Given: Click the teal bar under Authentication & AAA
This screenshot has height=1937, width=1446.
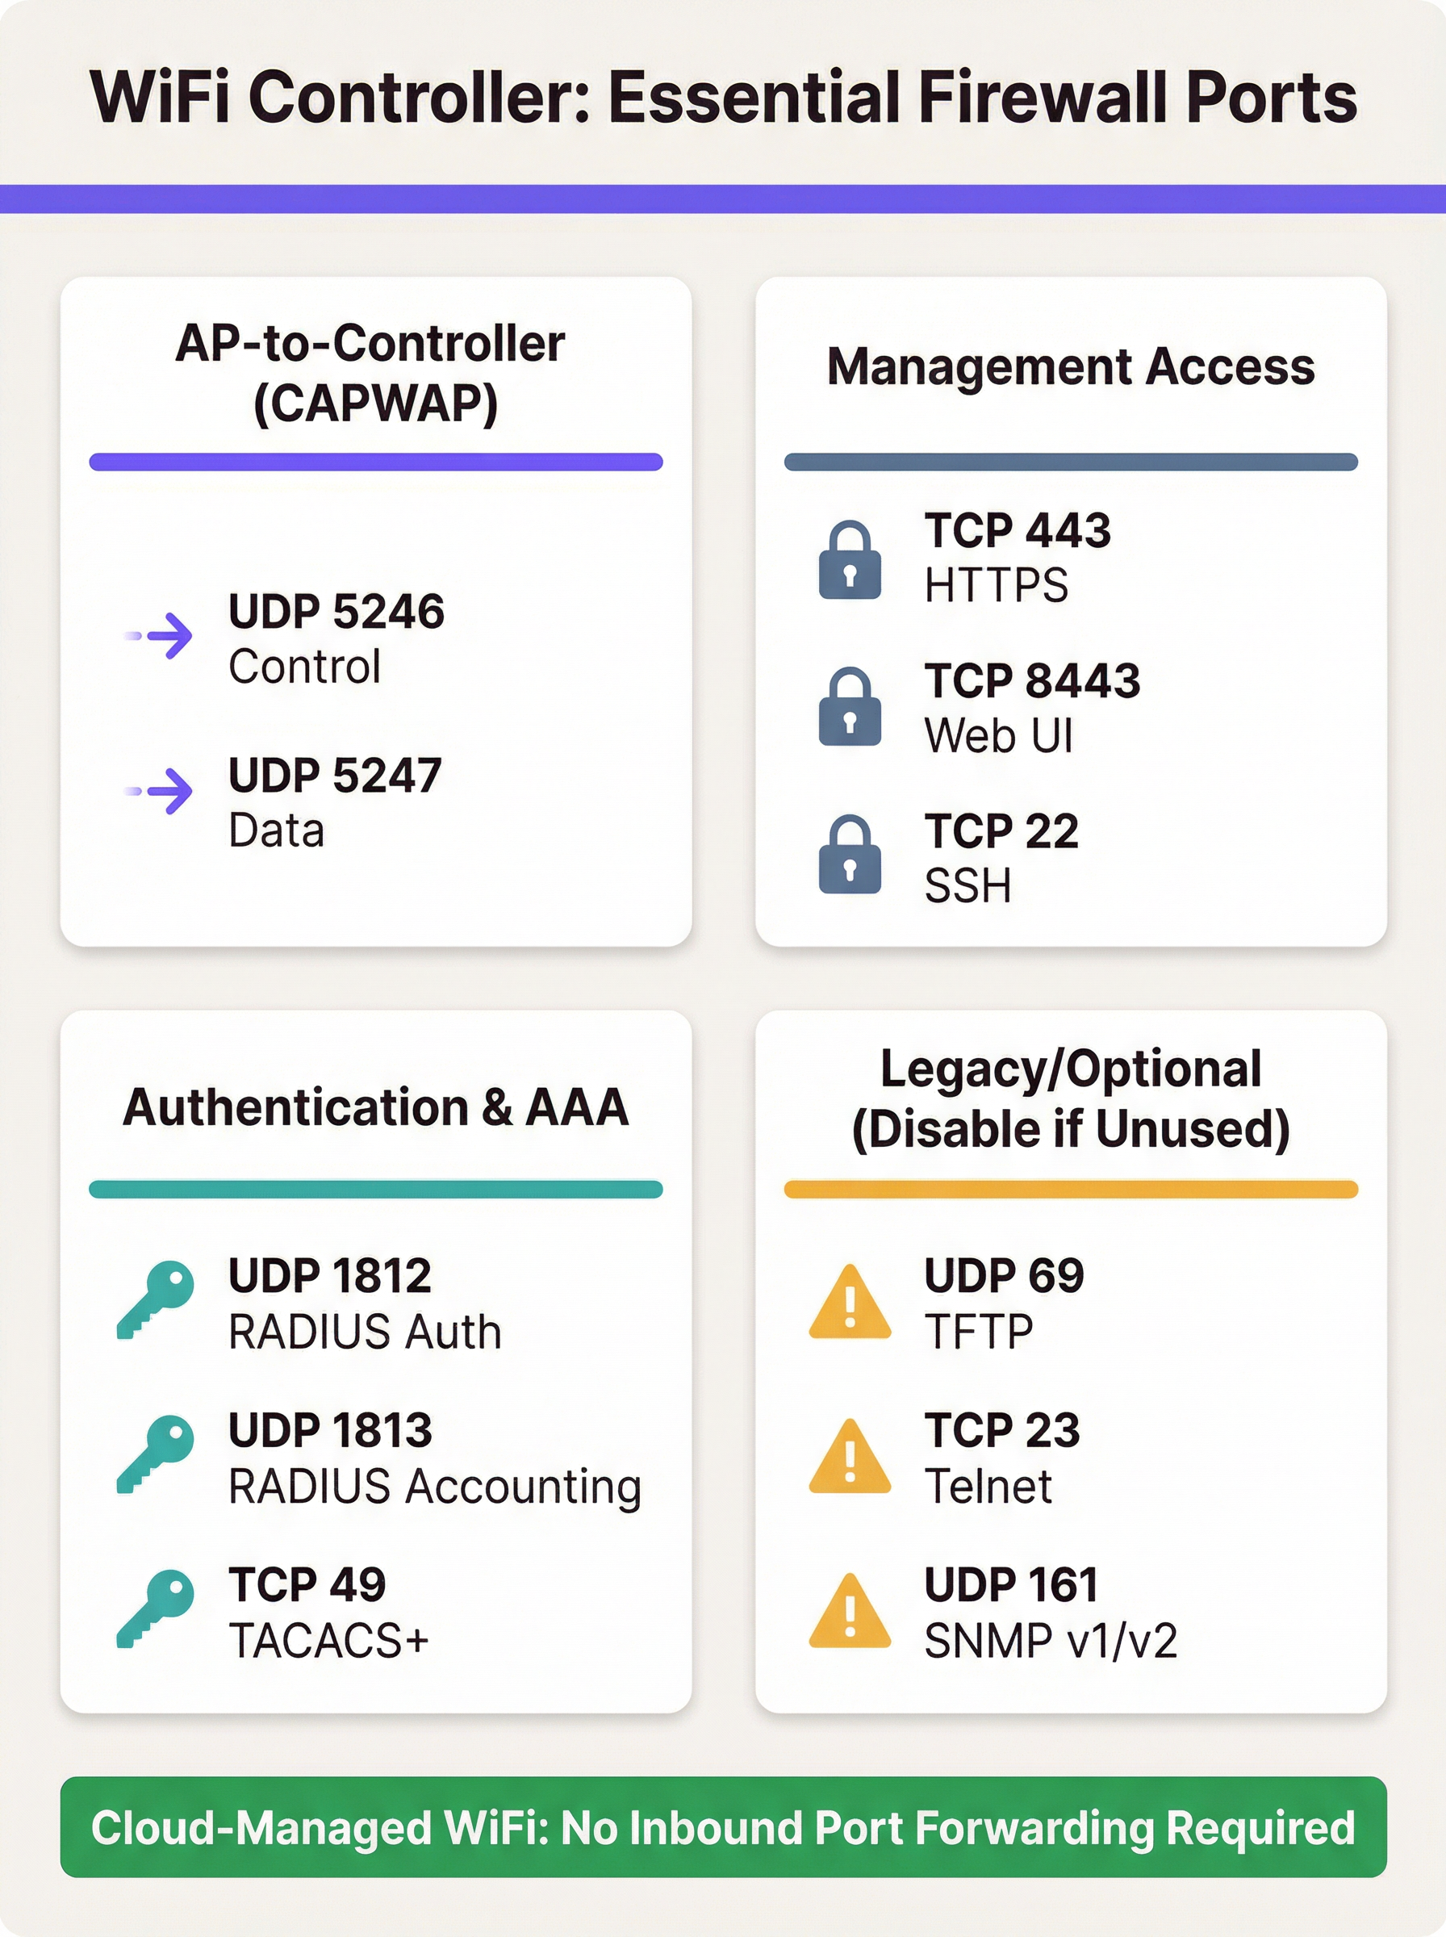Looking at the screenshot, I should click(375, 1190).
